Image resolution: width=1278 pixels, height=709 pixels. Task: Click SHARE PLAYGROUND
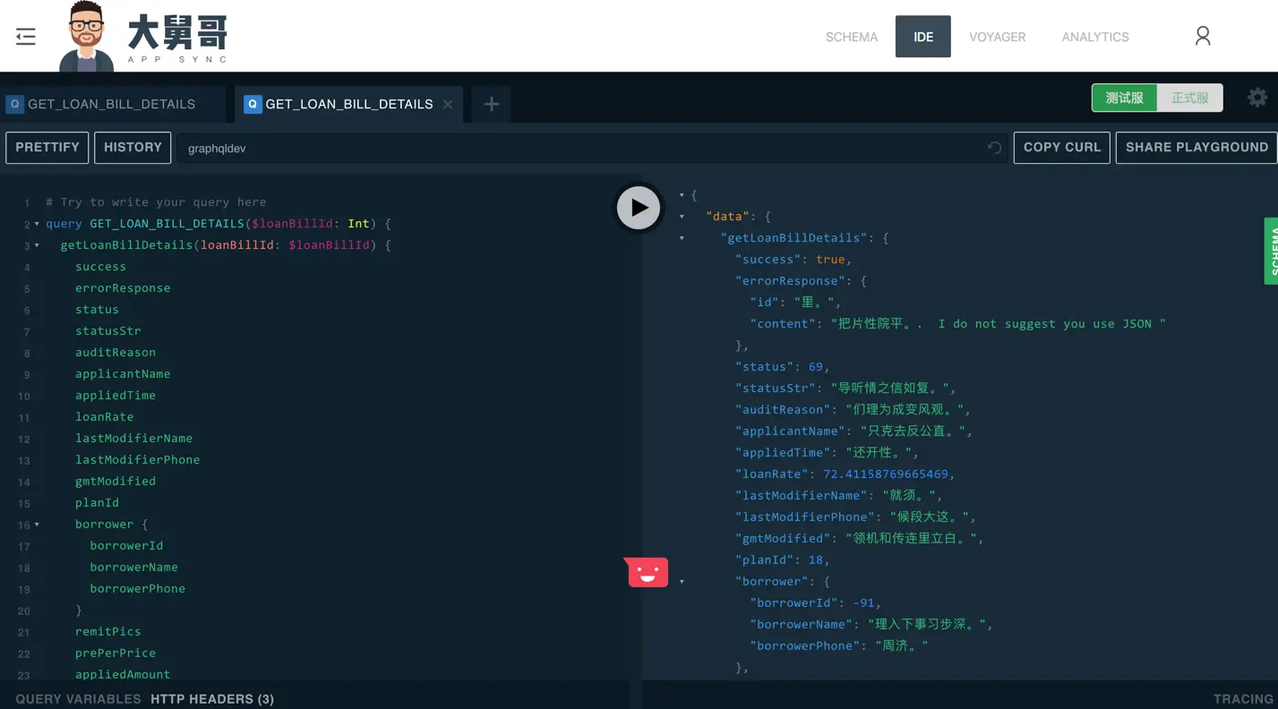(x=1197, y=148)
